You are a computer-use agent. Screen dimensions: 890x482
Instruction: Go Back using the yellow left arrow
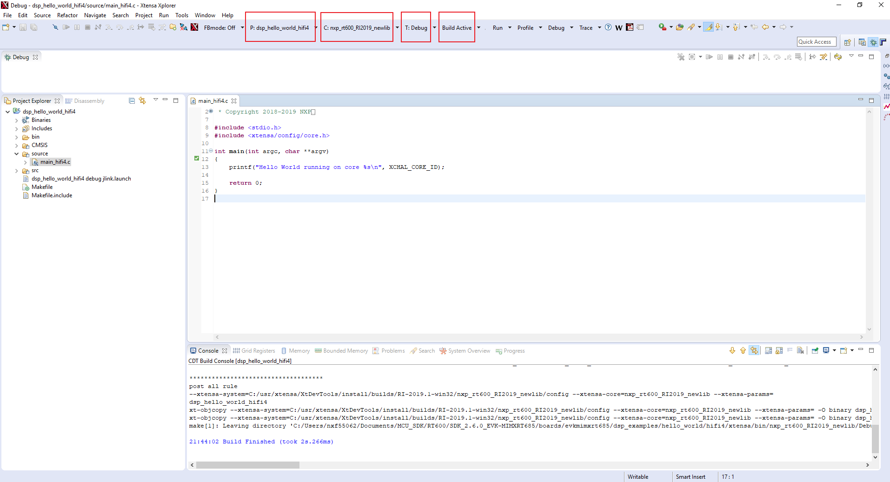(x=765, y=27)
